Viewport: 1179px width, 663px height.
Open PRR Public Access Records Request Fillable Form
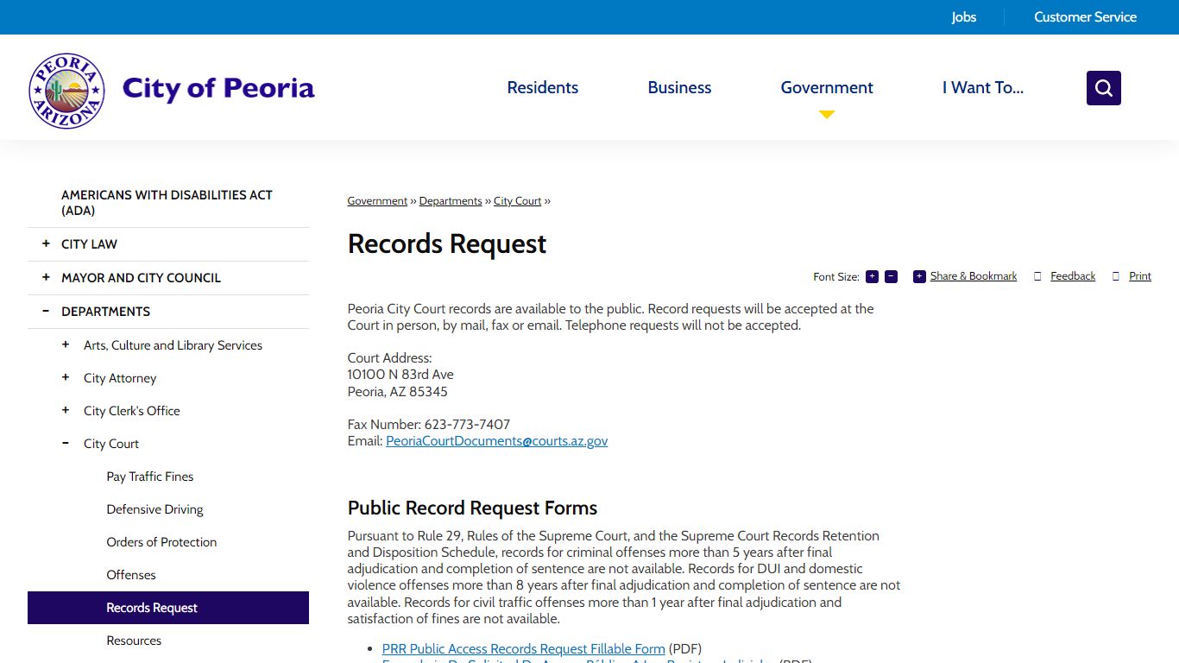[524, 649]
